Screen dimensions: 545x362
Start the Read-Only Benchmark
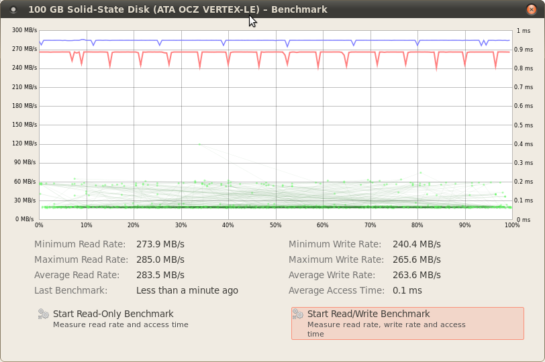[x=113, y=318]
